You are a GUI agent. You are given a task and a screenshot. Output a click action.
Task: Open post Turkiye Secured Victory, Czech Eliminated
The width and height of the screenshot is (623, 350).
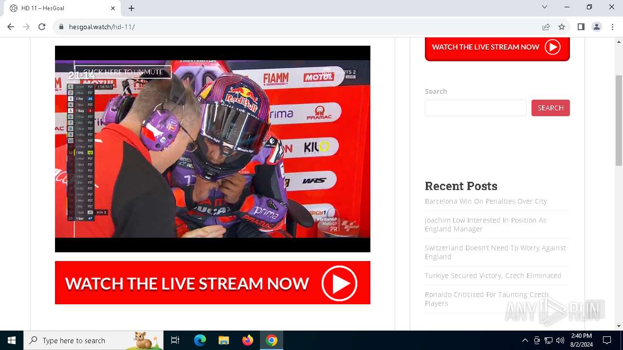493,276
